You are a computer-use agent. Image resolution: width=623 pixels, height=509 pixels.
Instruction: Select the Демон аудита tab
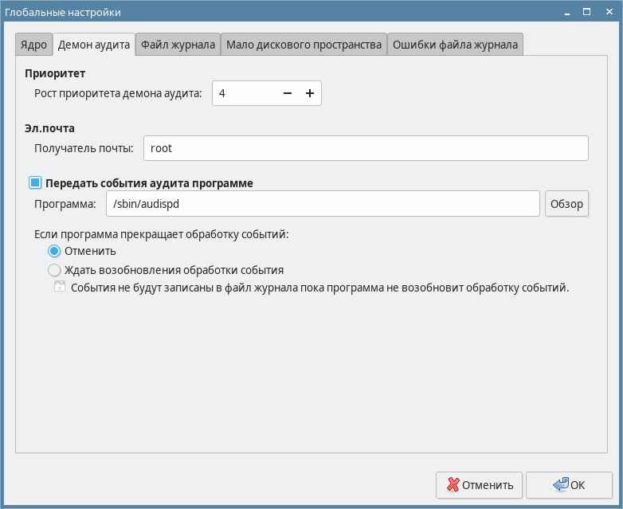(x=94, y=45)
